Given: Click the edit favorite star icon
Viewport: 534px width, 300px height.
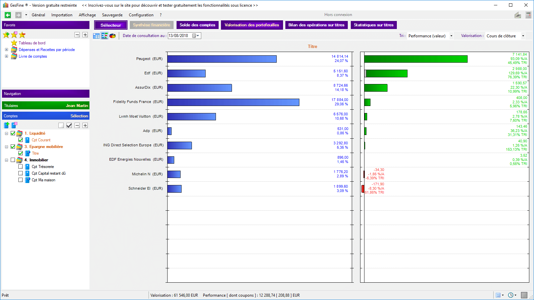Looking at the screenshot, I should (x=14, y=35).
